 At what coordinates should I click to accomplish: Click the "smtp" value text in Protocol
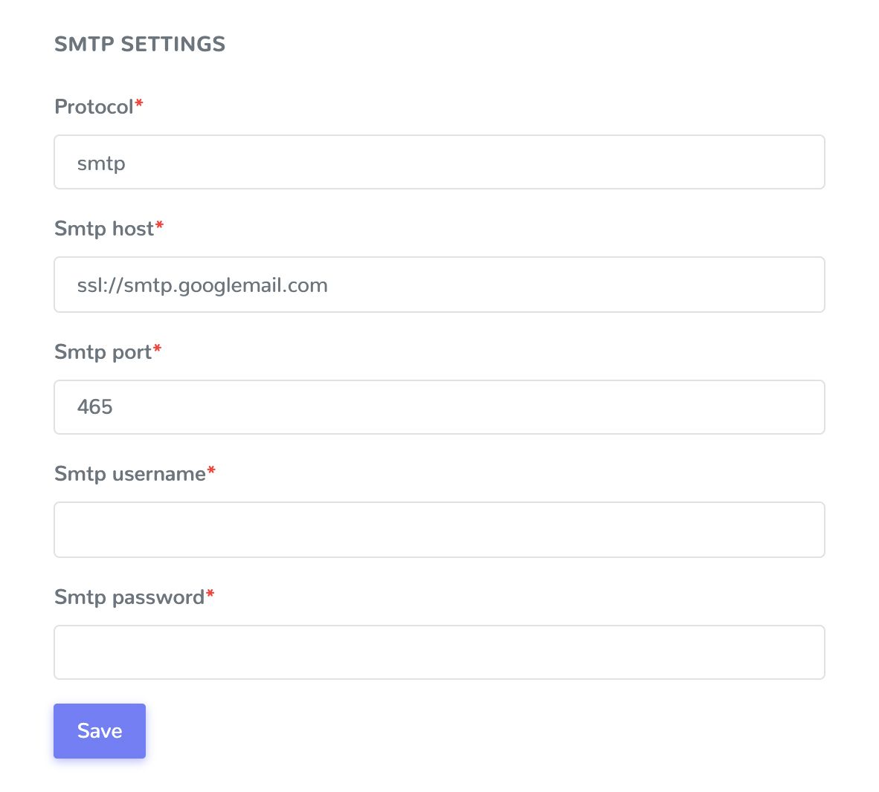(x=101, y=163)
